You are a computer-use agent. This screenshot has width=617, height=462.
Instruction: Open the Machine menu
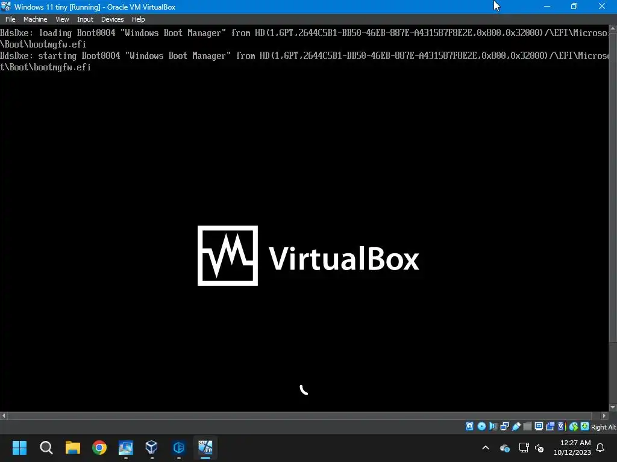point(35,19)
